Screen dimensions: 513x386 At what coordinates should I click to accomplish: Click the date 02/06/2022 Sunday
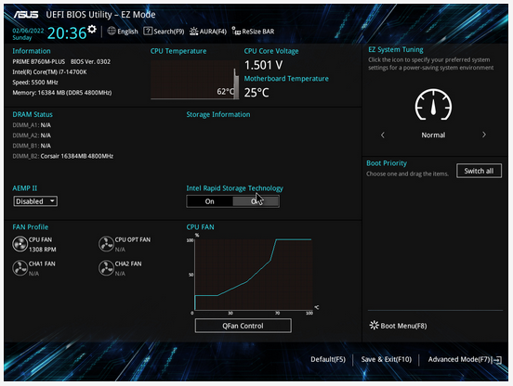[x=28, y=34]
